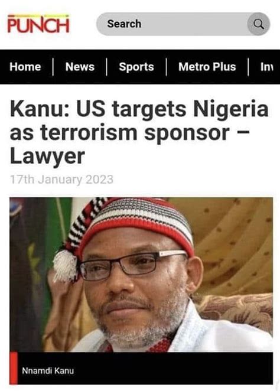Click the dark grey circular search button
The height and width of the screenshot is (391, 280).
point(259,24)
